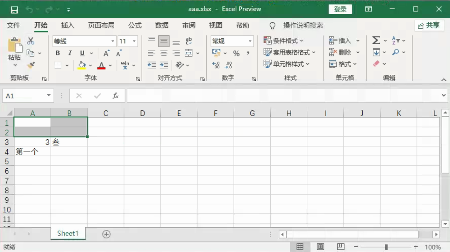Add a new sheet with plus icon
This screenshot has width=450, height=252.
(x=106, y=234)
